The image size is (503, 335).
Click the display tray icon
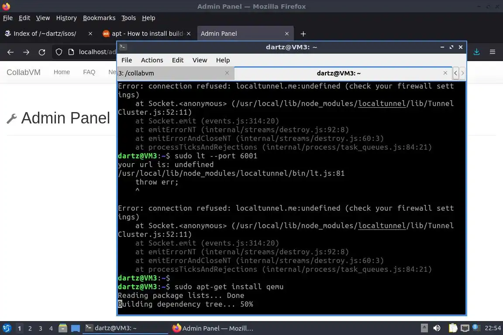click(x=465, y=328)
